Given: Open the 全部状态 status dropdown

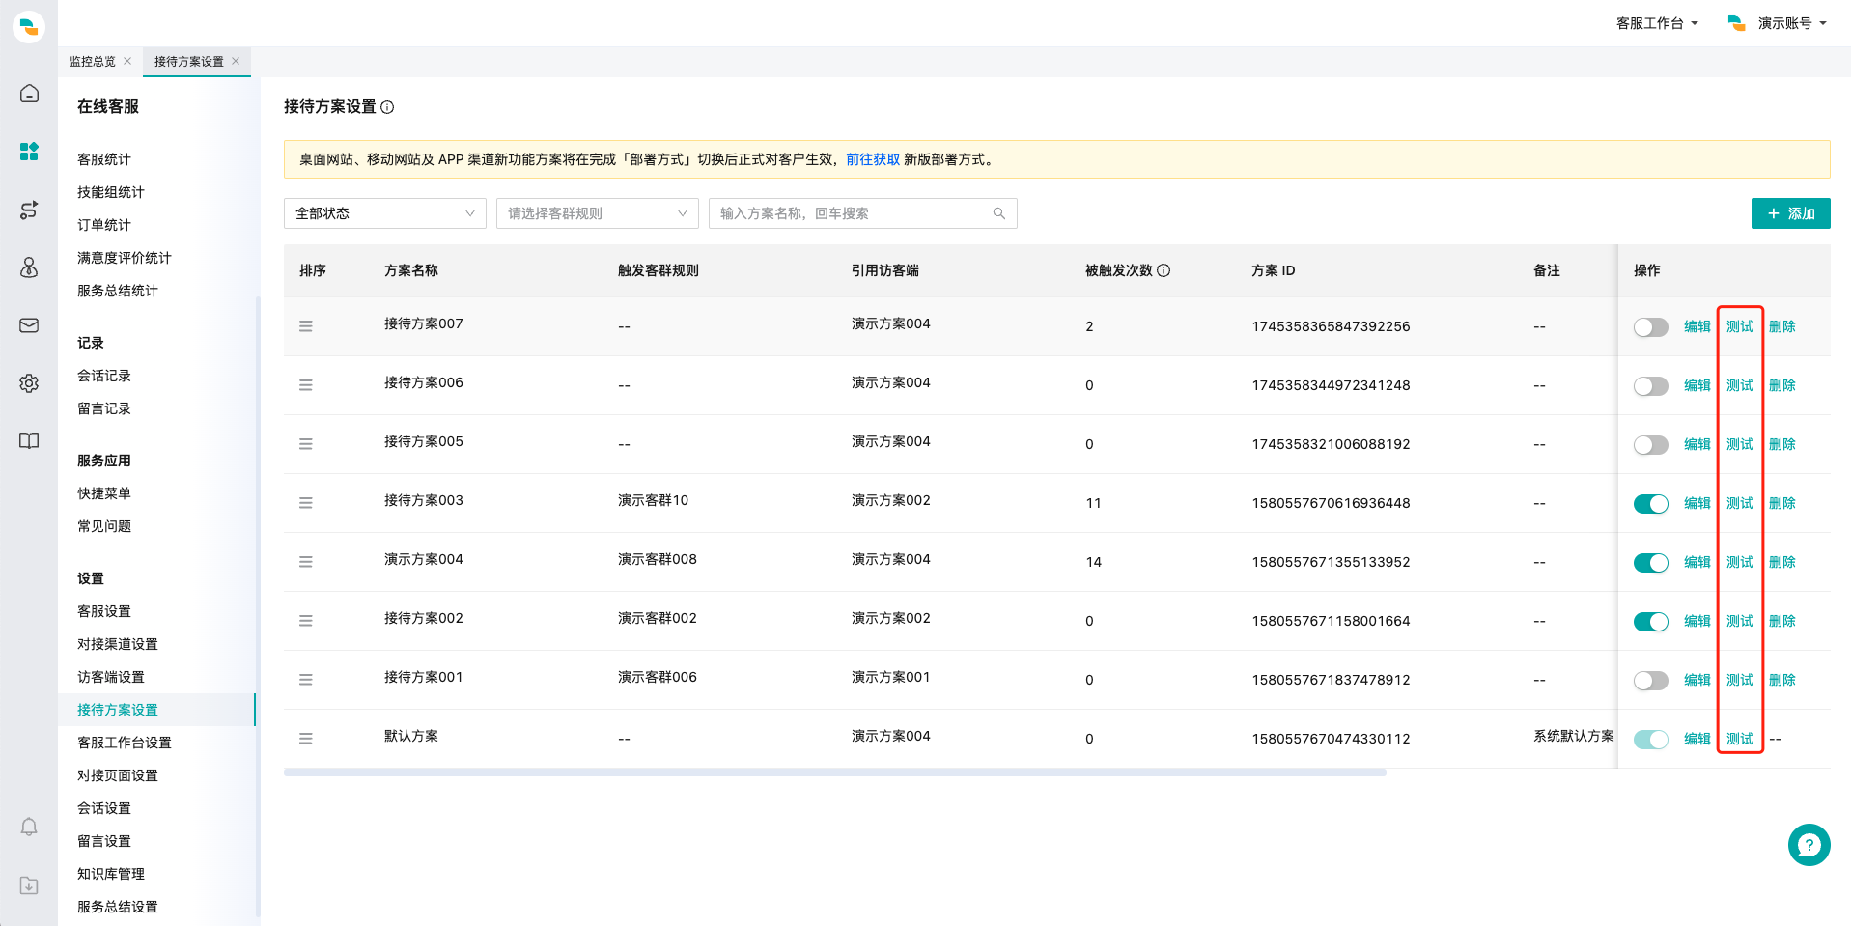Looking at the screenshot, I should [x=385, y=213].
